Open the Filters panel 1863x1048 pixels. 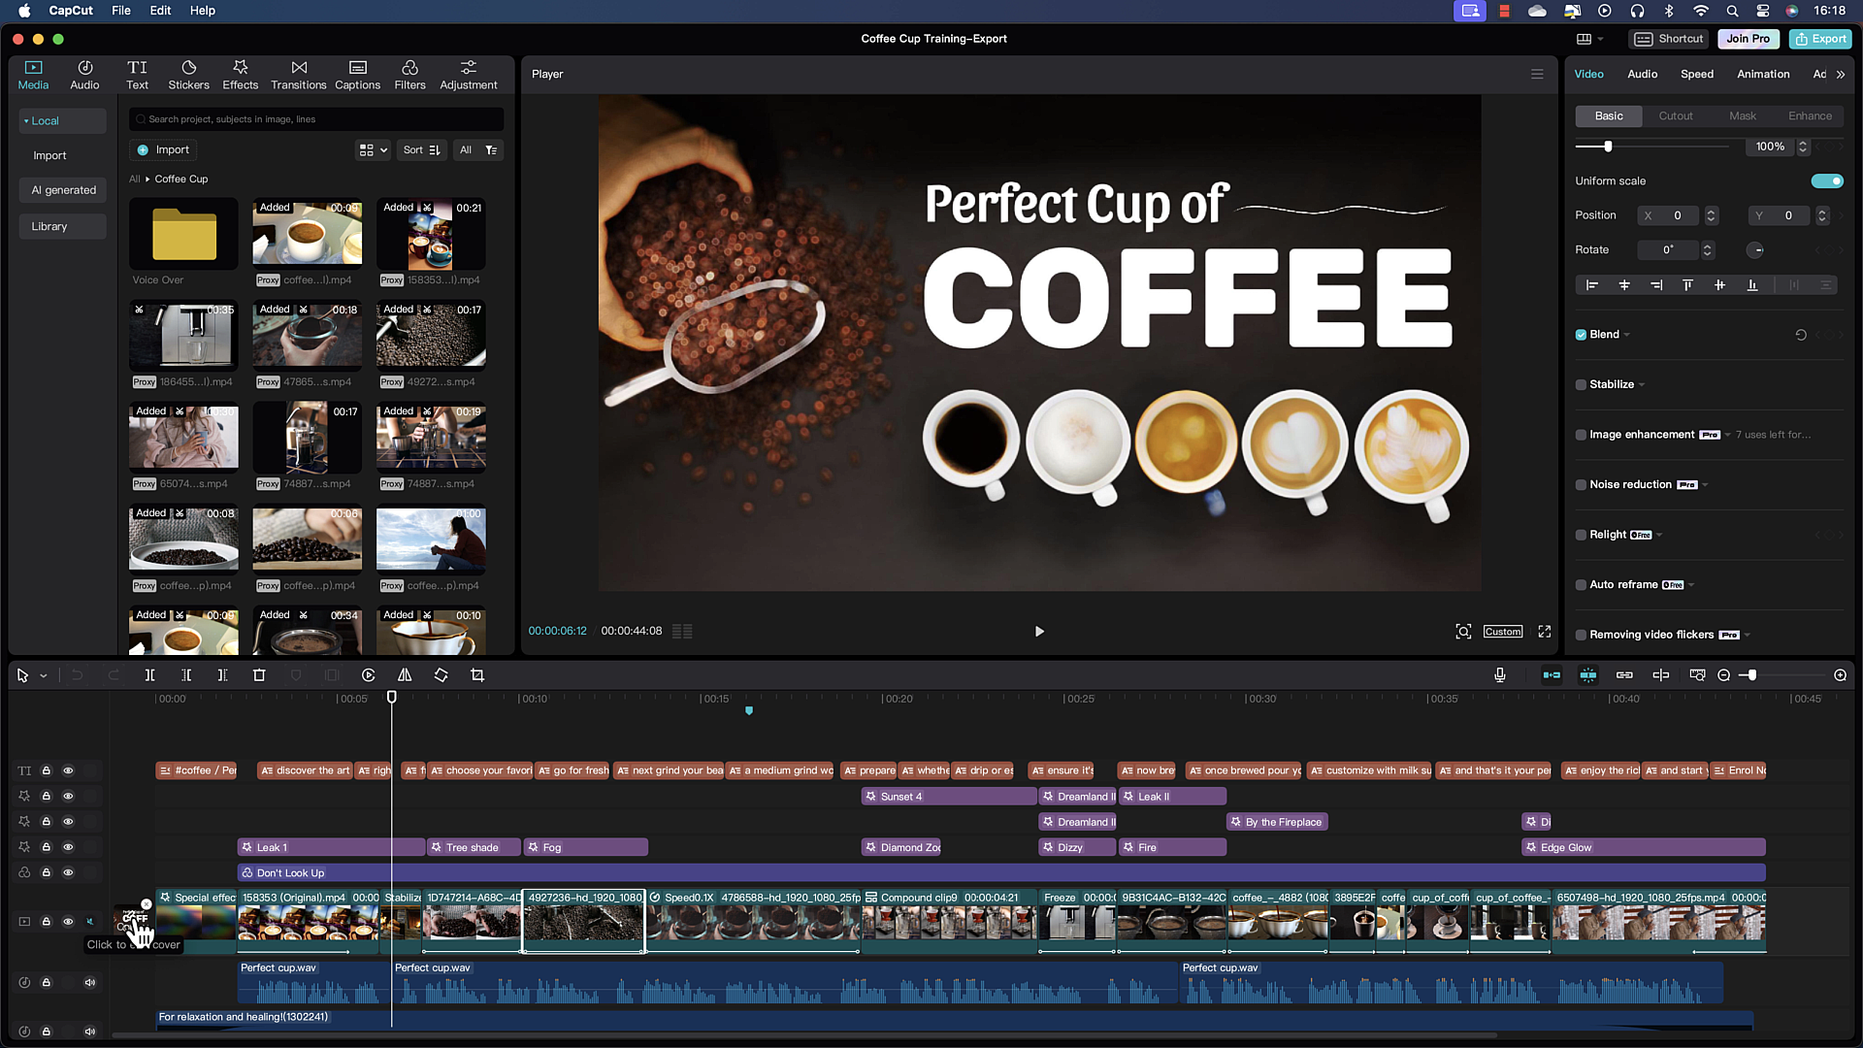(409, 75)
